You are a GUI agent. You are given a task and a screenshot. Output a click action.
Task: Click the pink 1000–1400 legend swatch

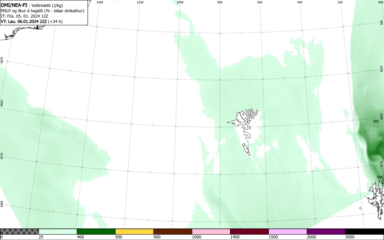211,232
